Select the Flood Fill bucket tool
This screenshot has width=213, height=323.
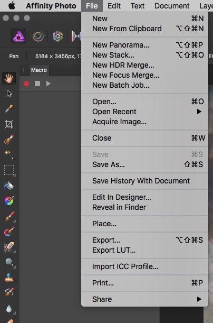point(9,186)
